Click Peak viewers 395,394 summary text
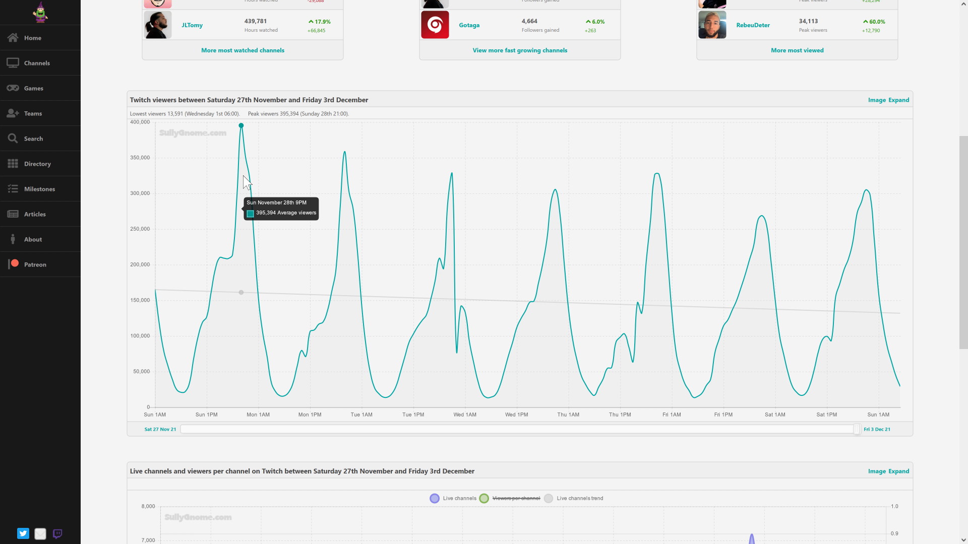This screenshot has width=968, height=544. (298, 114)
